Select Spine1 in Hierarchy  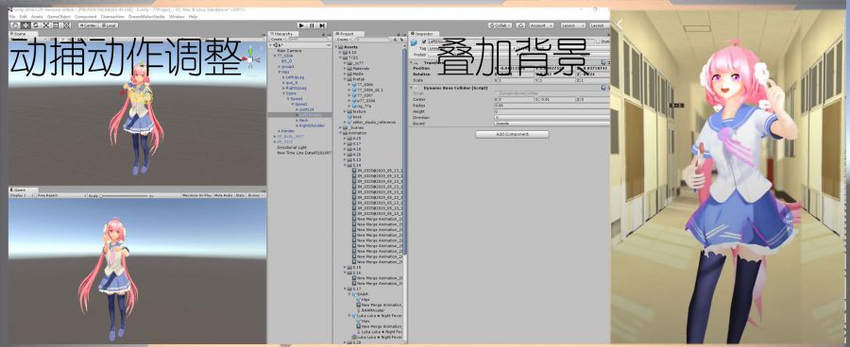click(296, 98)
